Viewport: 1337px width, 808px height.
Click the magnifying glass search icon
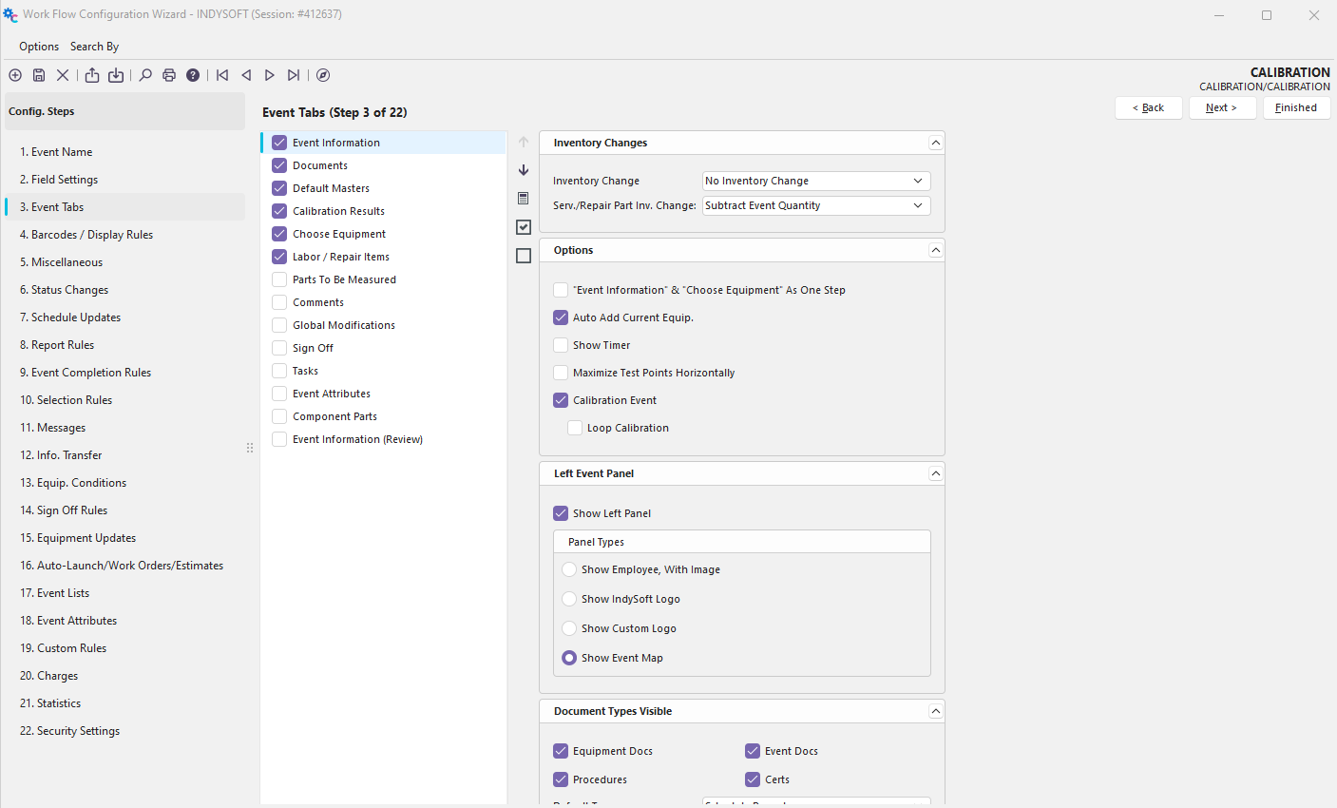point(145,75)
